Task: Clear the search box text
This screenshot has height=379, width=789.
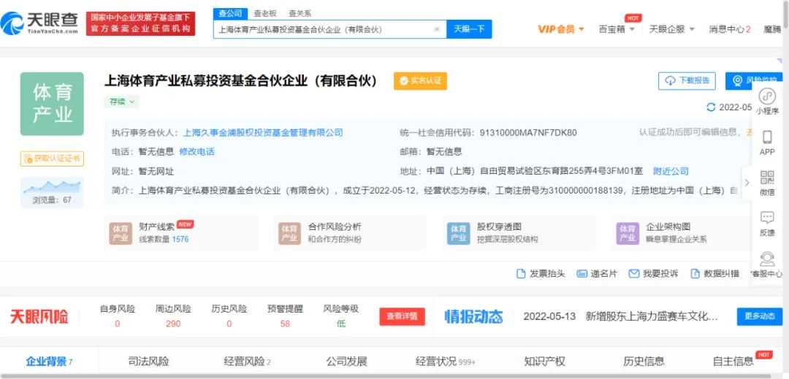Action: (x=437, y=29)
